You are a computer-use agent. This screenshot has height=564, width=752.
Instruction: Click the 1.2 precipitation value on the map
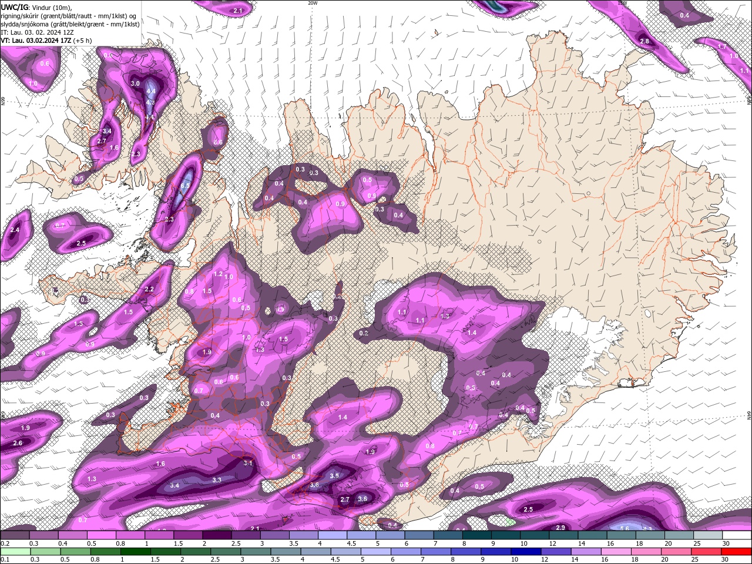tap(218, 274)
